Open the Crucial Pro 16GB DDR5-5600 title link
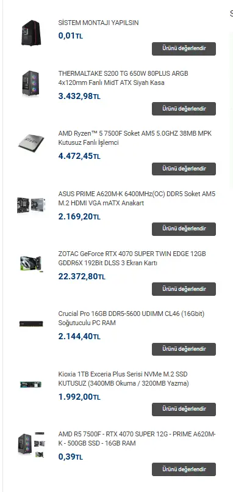 pos(131,318)
